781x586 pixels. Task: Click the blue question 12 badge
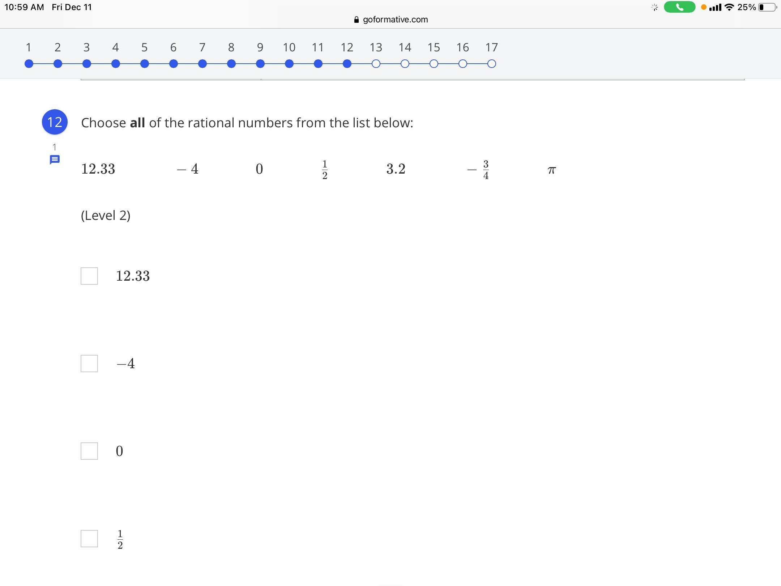point(55,122)
